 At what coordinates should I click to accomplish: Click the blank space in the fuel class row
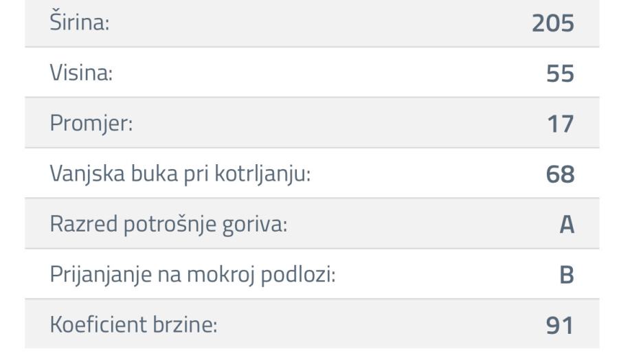point(412,224)
